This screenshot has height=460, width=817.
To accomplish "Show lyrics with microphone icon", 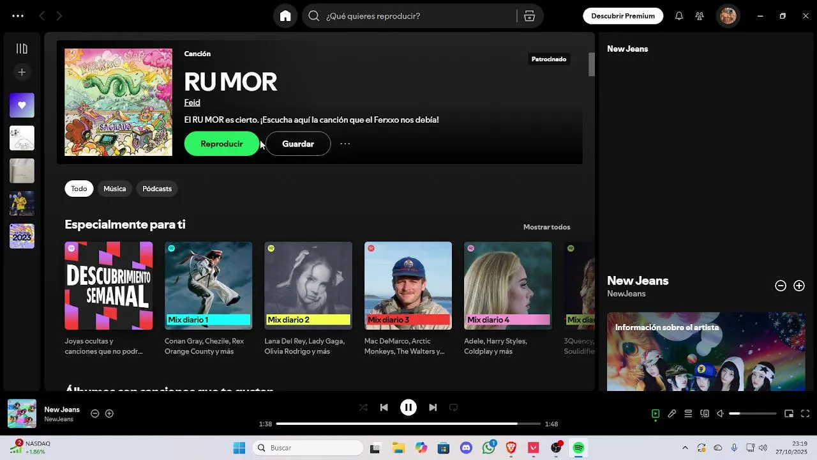I will 672,413.
